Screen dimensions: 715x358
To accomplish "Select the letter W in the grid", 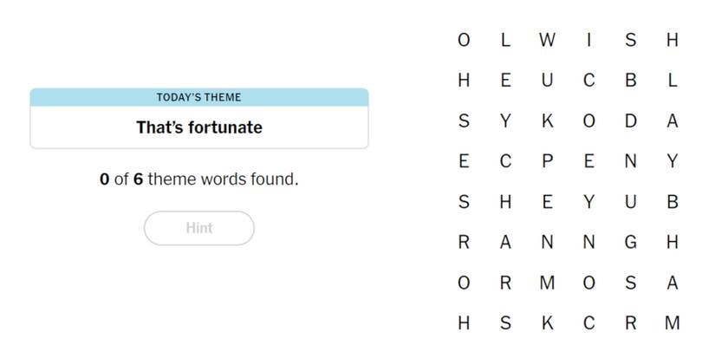I will [x=547, y=40].
